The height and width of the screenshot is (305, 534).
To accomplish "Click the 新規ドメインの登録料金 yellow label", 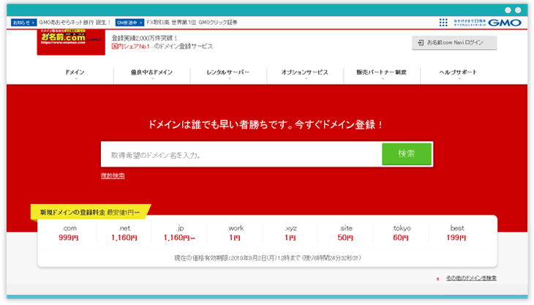I will [90, 212].
